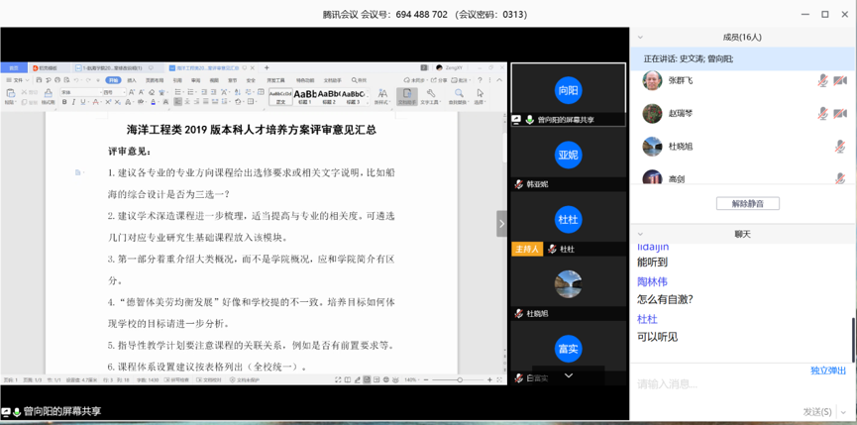Click the 解除静音 unmute button
This screenshot has width=857, height=425.
[x=747, y=203]
